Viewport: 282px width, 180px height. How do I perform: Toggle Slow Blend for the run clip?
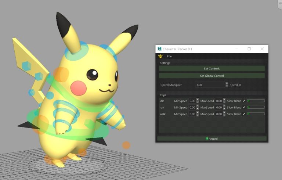[x=244, y=107]
